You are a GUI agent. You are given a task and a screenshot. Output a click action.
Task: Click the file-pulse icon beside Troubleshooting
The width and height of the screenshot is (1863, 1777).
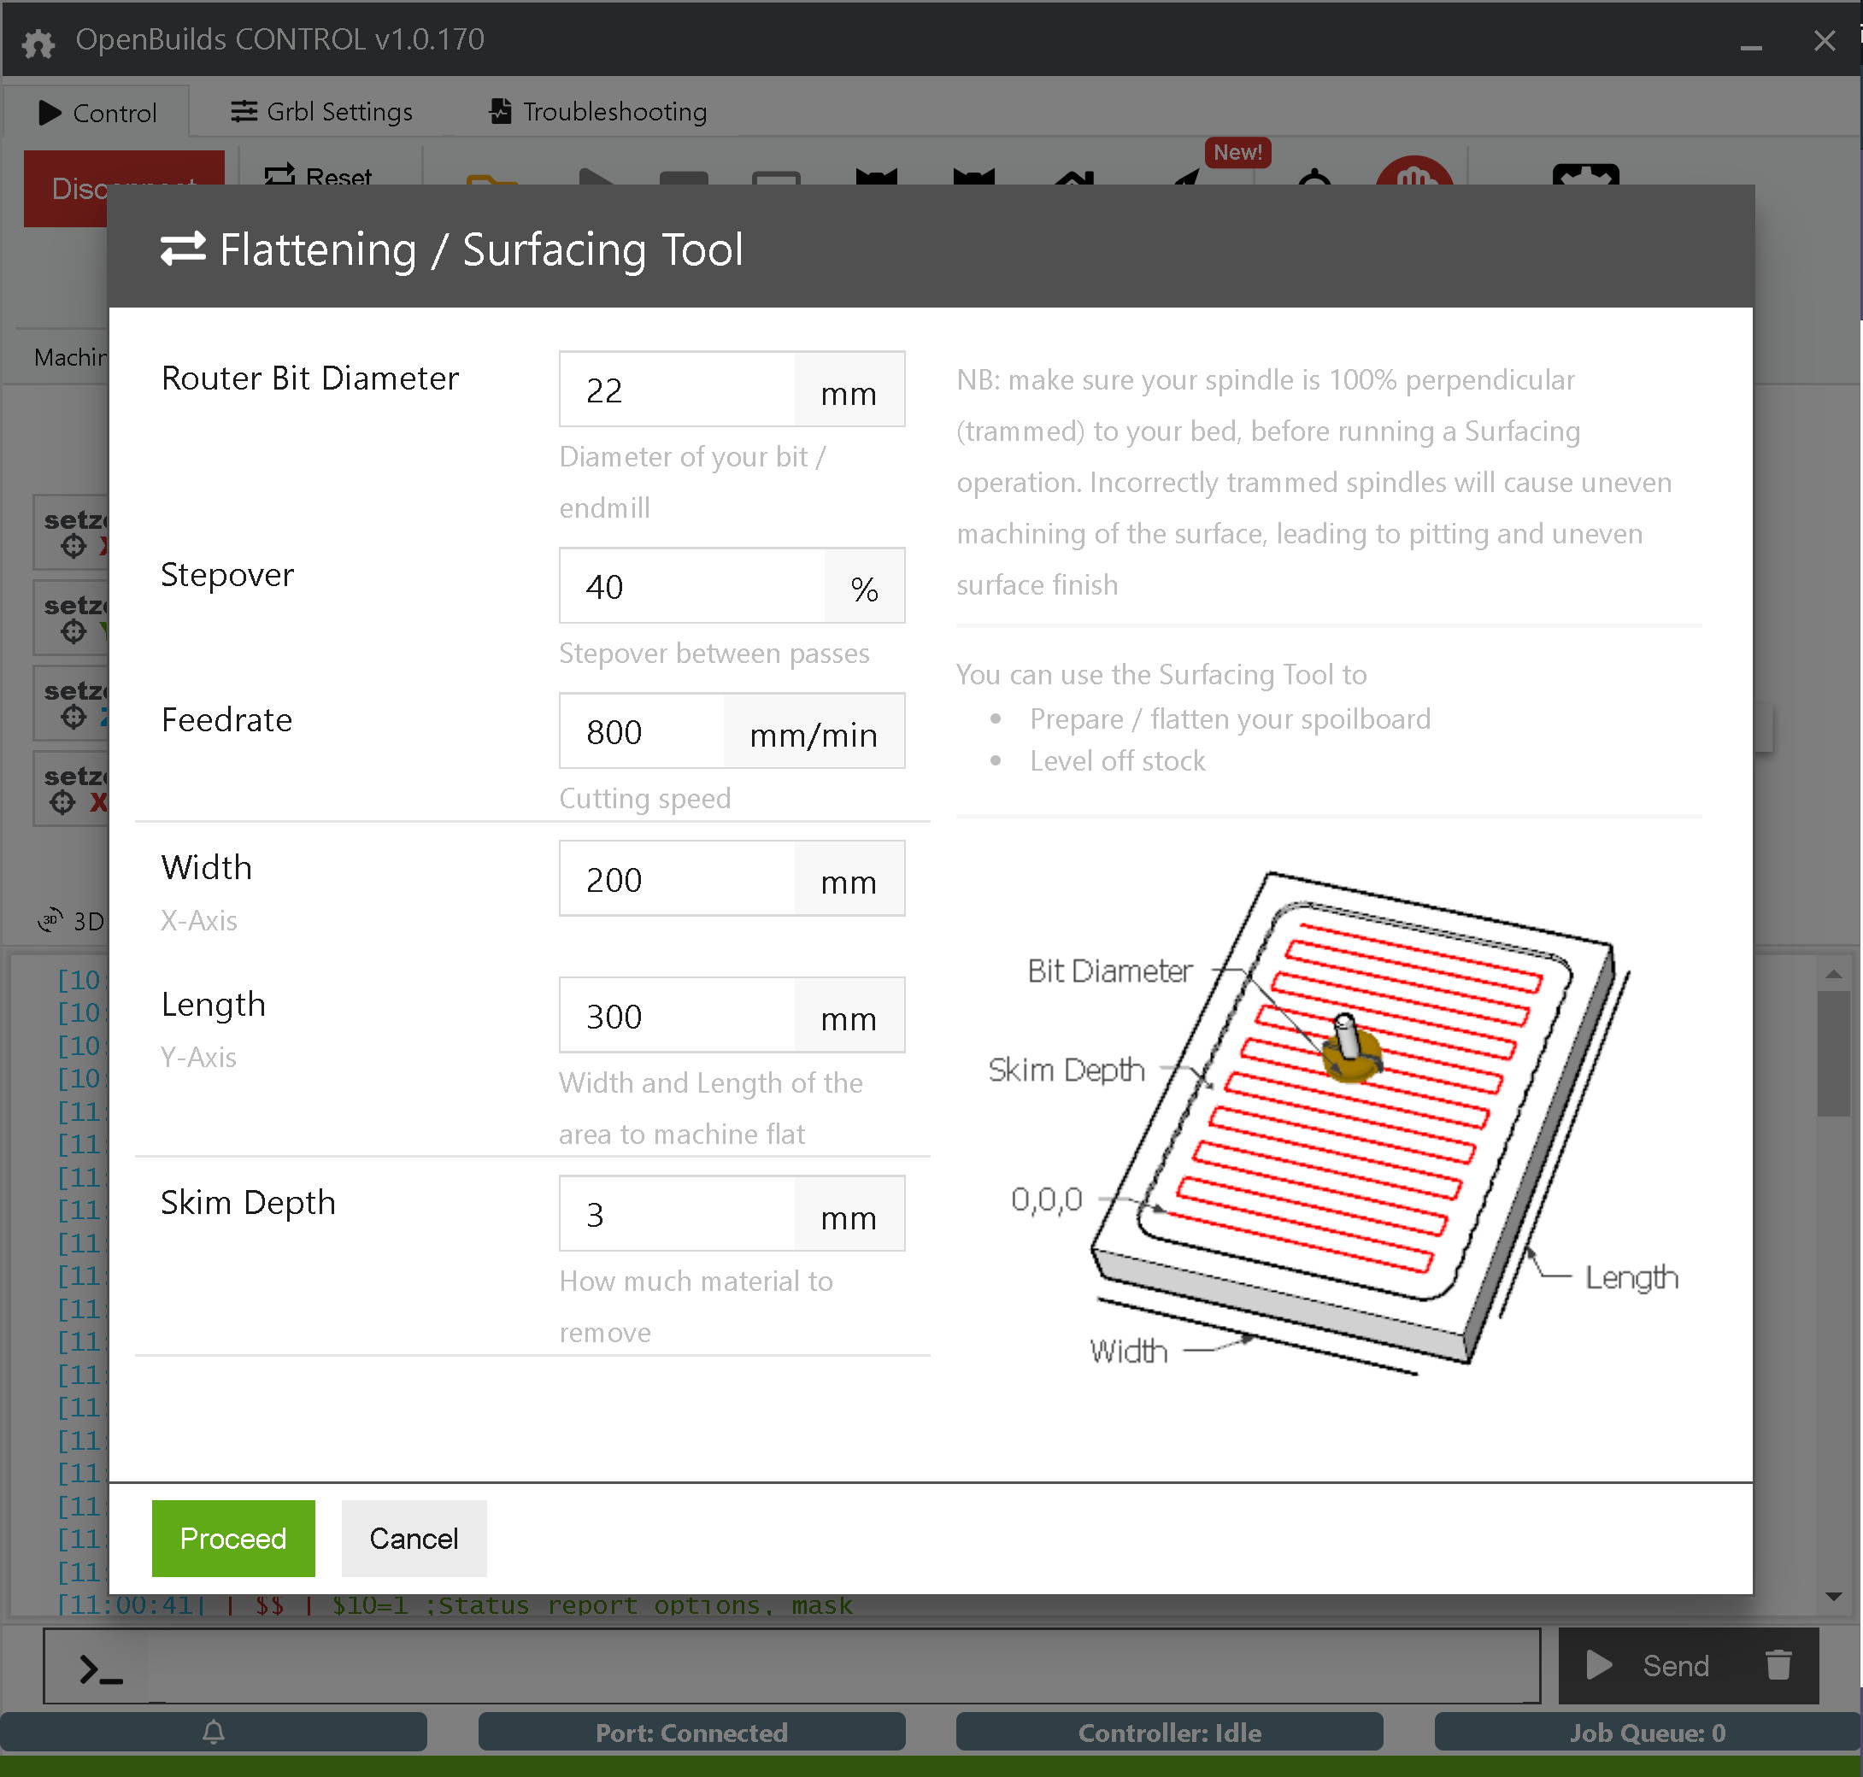coord(500,111)
